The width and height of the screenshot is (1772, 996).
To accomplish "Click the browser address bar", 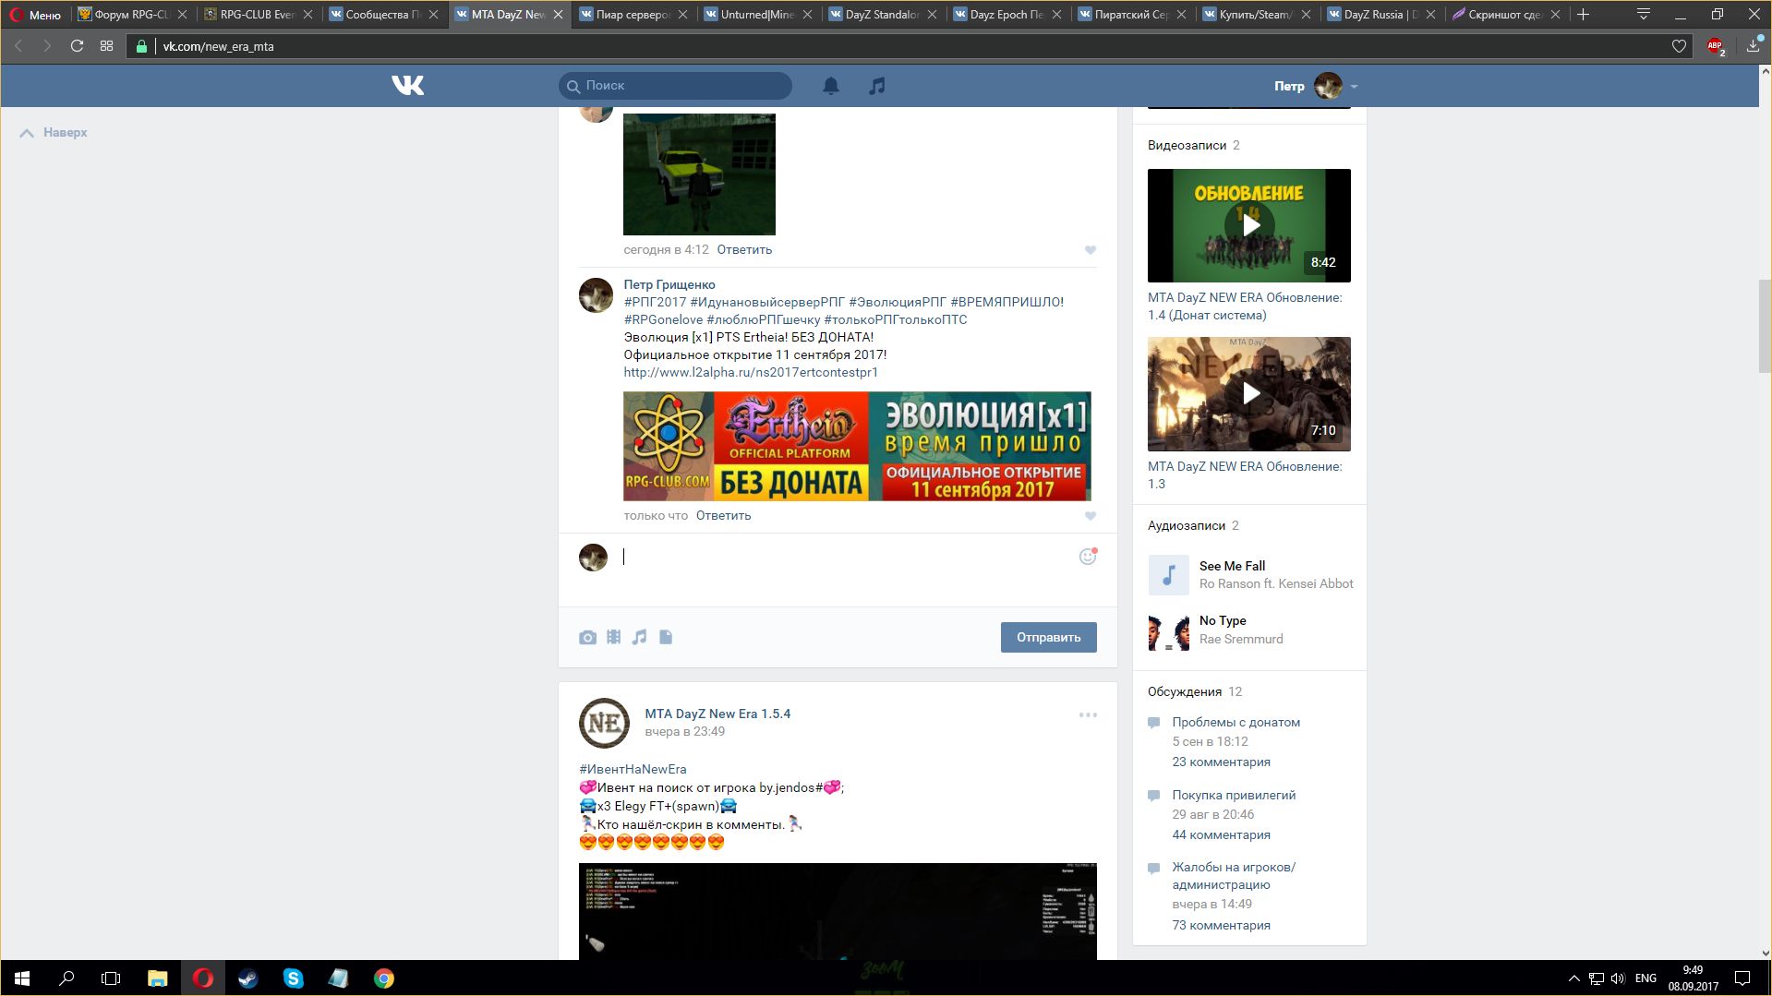I will 910,46.
